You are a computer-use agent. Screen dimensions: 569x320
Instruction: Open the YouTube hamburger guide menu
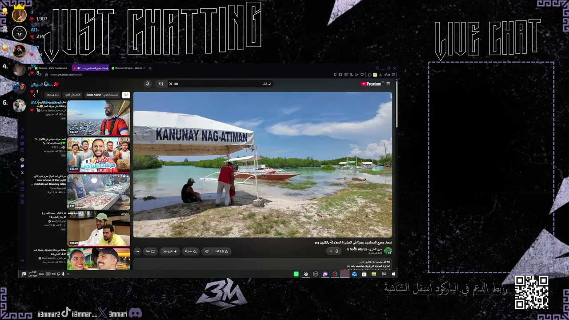388,84
